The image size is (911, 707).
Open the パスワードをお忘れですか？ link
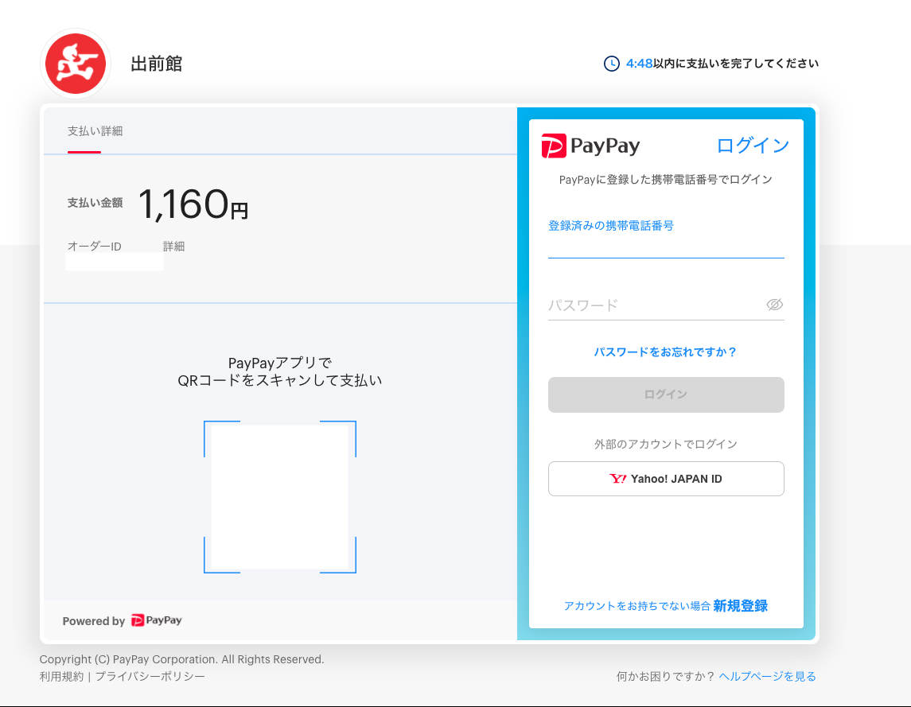665,352
